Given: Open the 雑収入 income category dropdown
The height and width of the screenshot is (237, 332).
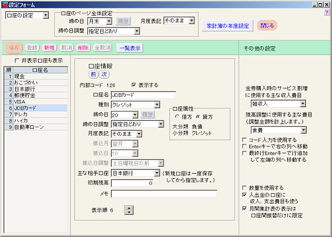Looking at the screenshot, I should pos(303,103).
